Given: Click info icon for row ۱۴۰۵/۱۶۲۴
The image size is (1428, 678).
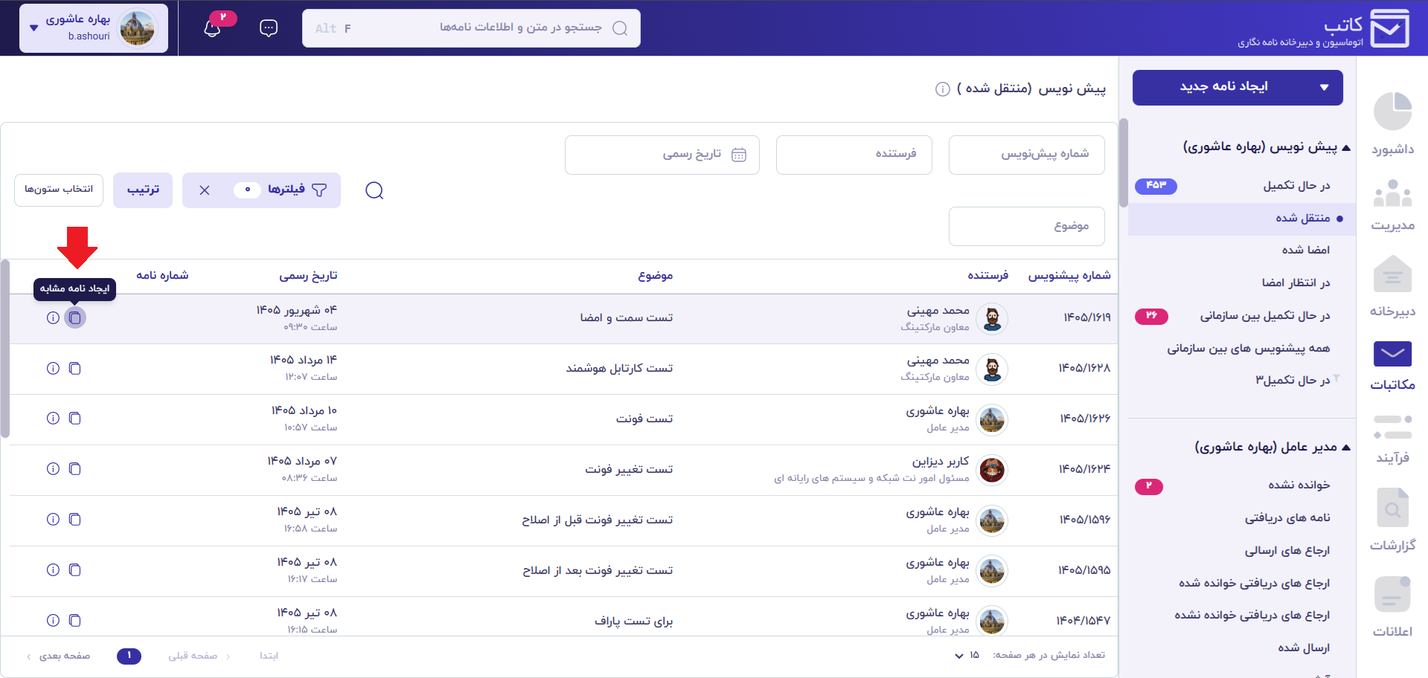Looking at the screenshot, I should tap(53, 468).
